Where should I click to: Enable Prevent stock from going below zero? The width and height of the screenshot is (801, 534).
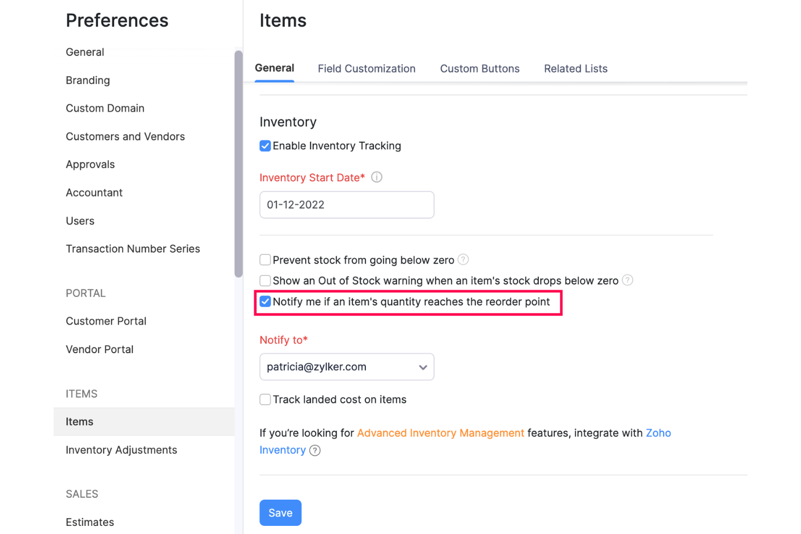(265, 260)
